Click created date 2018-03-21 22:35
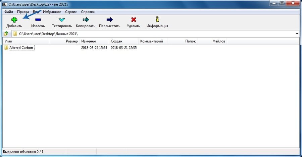The height and width of the screenshot is (157, 302). click(123, 48)
